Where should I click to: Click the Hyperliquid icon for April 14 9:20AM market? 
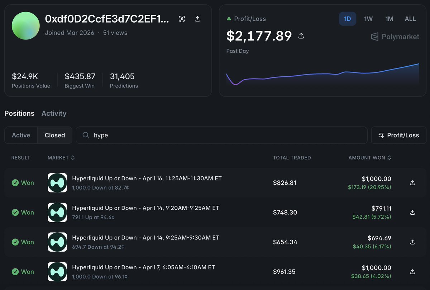pos(57,212)
